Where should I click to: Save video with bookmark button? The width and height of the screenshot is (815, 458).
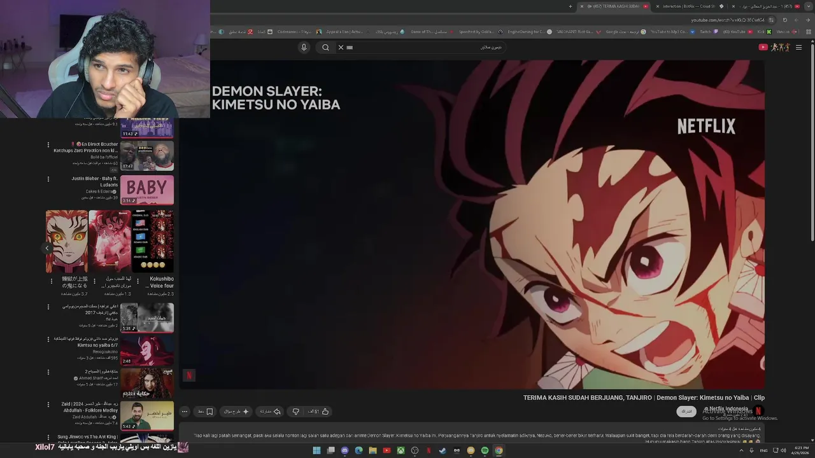click(205, 412)
